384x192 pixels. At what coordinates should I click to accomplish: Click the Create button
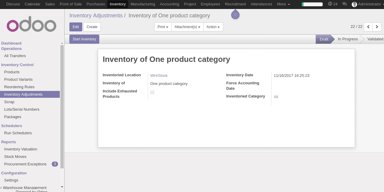tap(92, 27)
